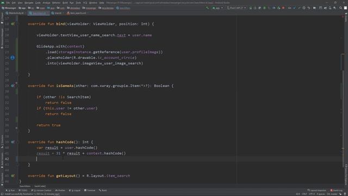Viewport: 348px width, 196px height.
Task: Click 'item_search' layout reference in getLayout
Action: click(118, 176)
